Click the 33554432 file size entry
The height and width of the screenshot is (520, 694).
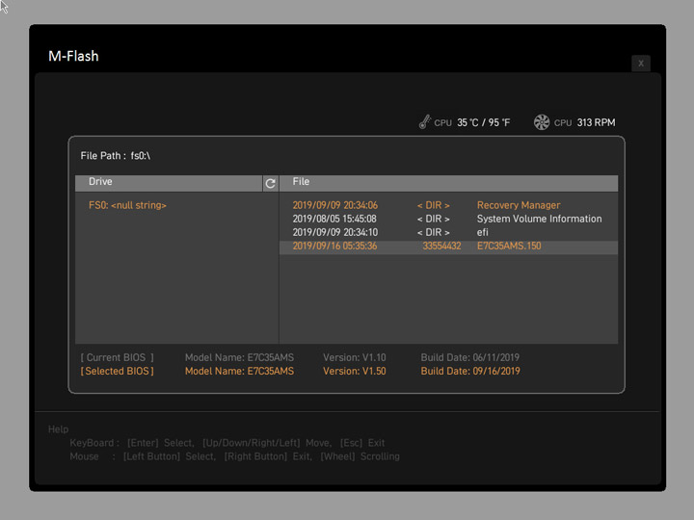[x=441, y=247]
